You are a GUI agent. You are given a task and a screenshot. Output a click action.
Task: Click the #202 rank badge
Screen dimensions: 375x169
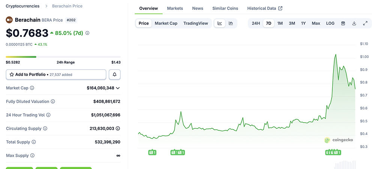pyautogui.click(x=71, y=20)
